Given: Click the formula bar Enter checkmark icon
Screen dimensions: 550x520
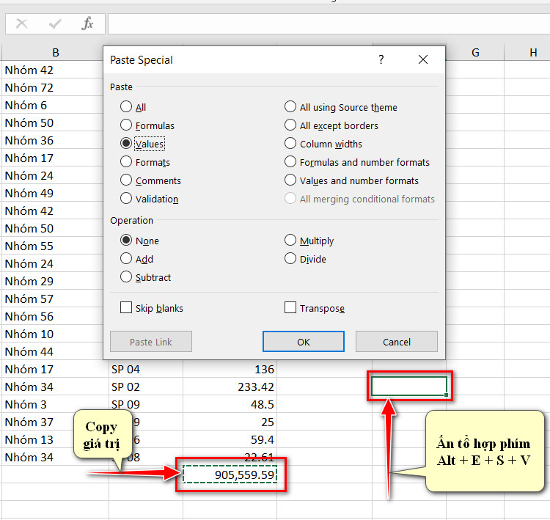Looking at the screenshot, I should 55,24.
